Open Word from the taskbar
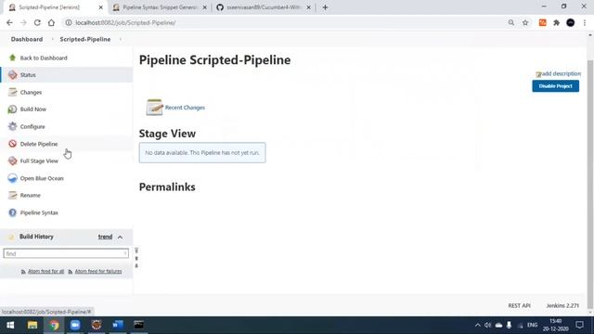 (x=118, y=325)
